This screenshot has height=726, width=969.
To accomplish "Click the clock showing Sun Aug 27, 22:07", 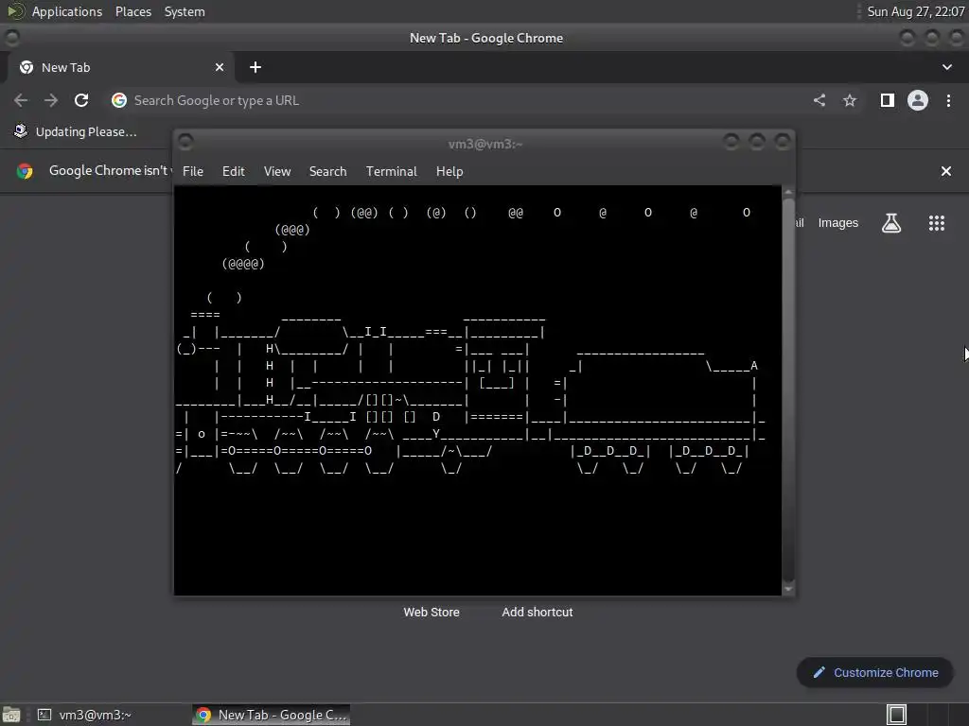I will [915, 11].
